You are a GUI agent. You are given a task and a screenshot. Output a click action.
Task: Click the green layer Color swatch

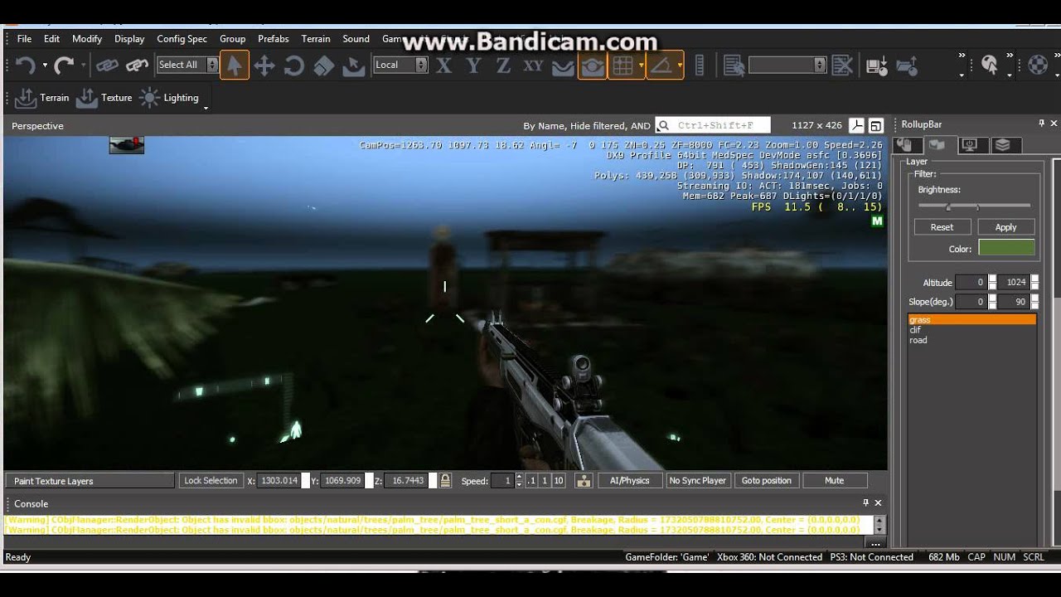tap(1006, 248)
